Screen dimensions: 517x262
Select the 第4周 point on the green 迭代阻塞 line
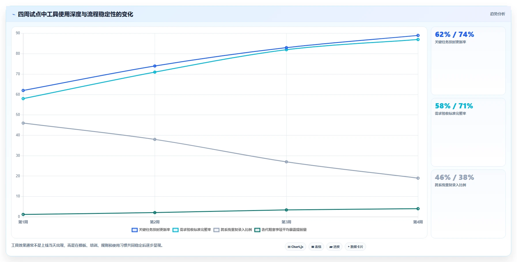[x=418, y=209]
